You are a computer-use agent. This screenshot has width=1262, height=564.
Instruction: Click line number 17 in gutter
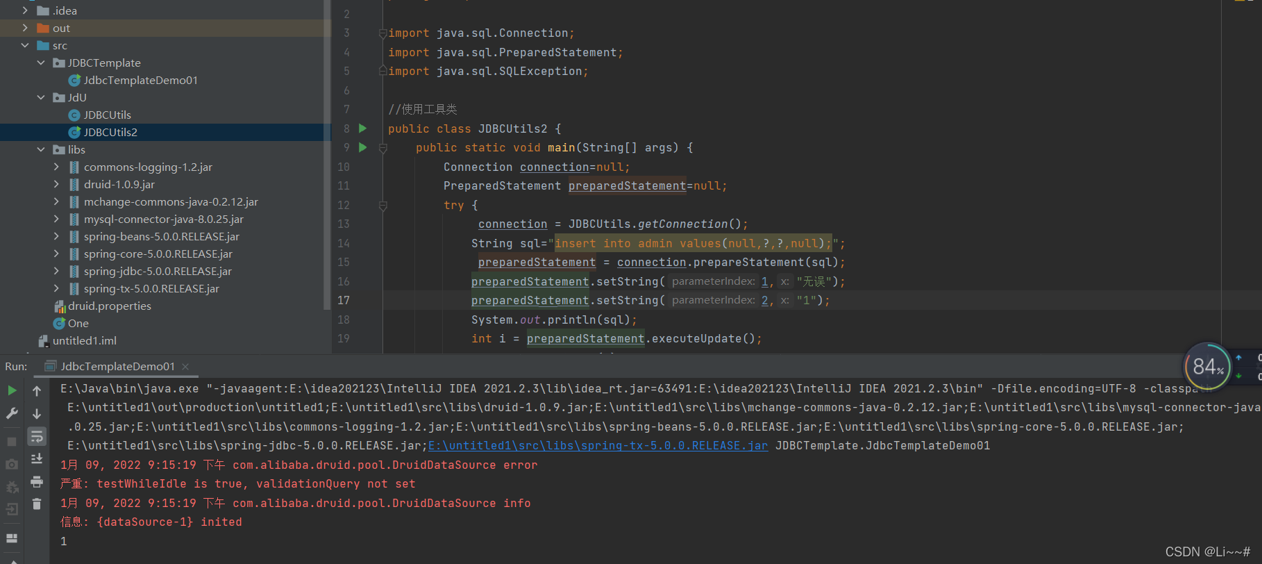[344, 300]
